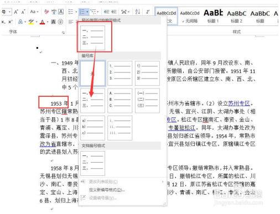This screenshot has width=280, height=214.
Task: Click the enclosed character circle icon
Action: coord(60,22)
